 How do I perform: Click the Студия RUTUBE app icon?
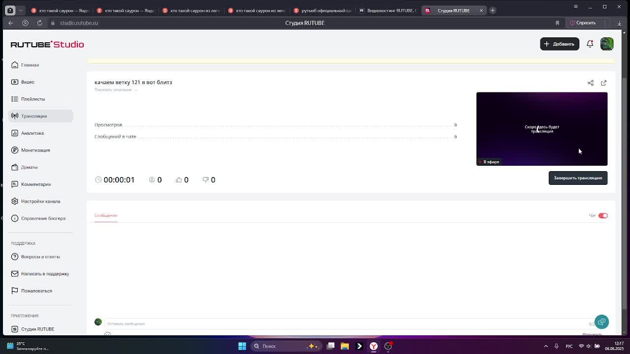(x=15, y=329)
